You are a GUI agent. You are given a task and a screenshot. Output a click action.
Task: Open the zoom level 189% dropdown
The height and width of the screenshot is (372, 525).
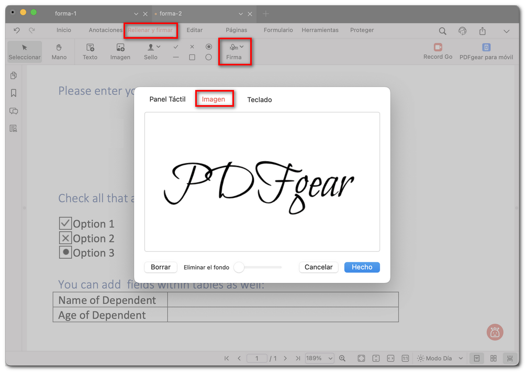click(319, 358)
